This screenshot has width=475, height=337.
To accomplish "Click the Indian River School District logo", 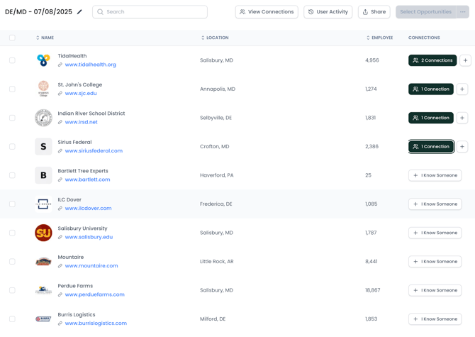I will click(43, 118).
